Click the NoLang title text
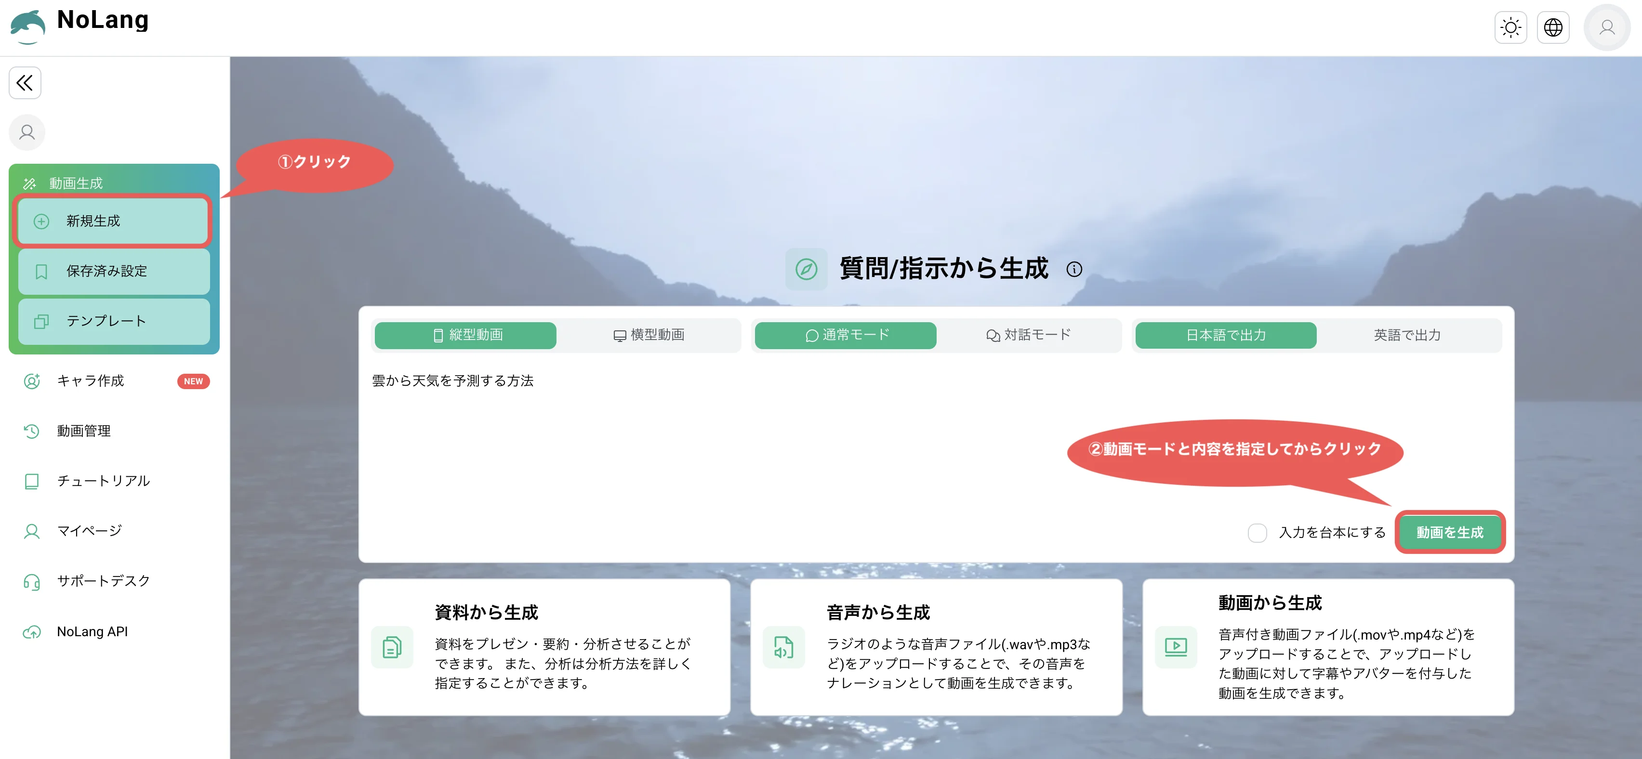Viewport: 1642px width, 759px height. 103,20
